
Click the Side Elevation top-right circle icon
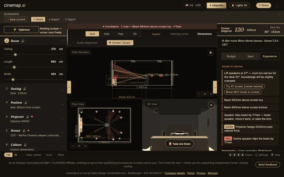point(211,53)
